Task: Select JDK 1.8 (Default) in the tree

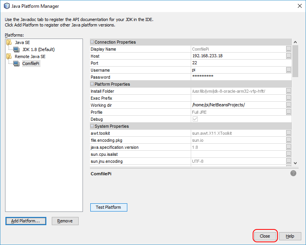Action: click(x=38, y=49)
